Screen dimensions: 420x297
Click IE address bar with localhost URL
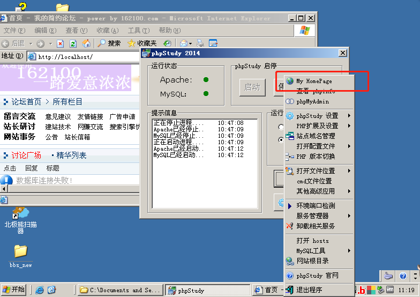pos(84,57)
